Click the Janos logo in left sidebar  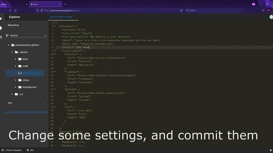pos(1,19)
